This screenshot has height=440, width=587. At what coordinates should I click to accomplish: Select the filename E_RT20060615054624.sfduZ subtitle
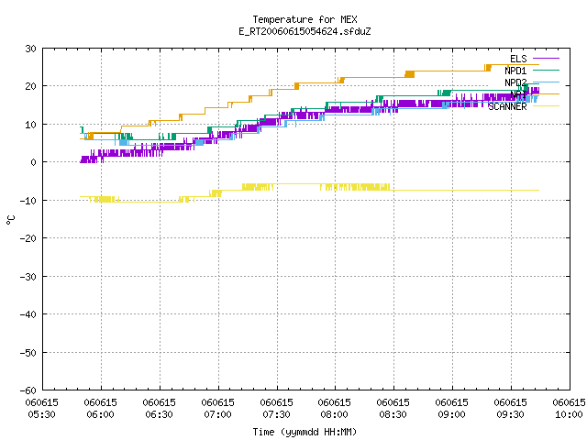pyautogui.click(x=305, y=31)
